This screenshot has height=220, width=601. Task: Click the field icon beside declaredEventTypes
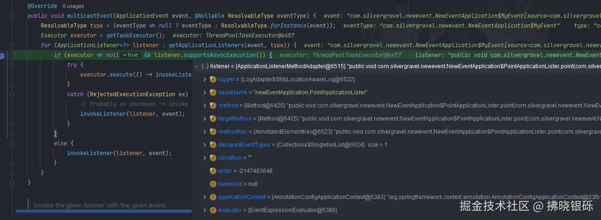tap(213, 145)
